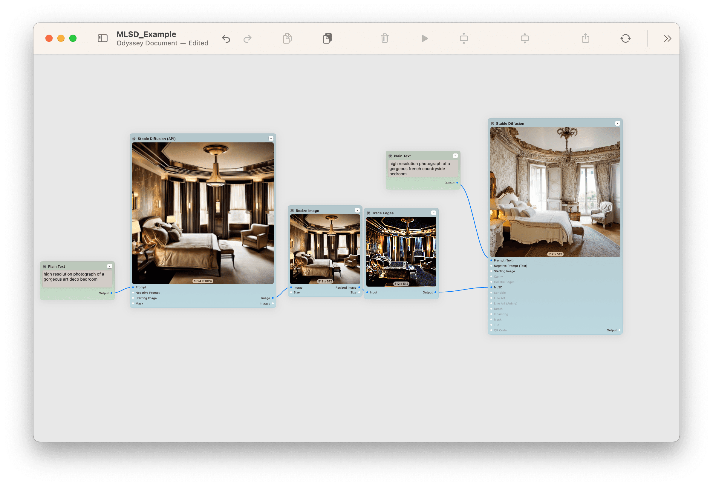The image size is (713, 486).
Task: Click the undo arrow icon
Action: tap(226, 39)
